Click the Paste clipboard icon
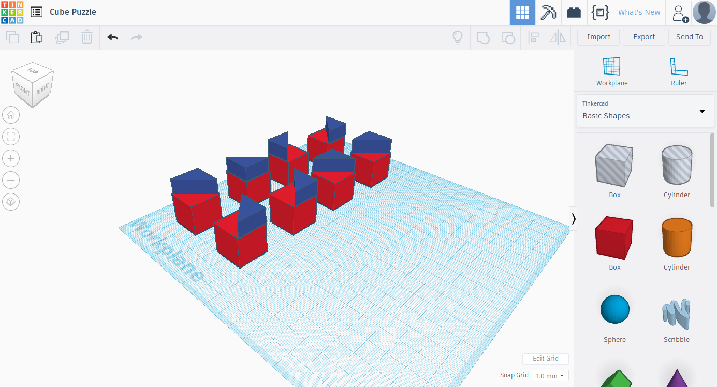The width and height of the screenshot is (717, 387). pos(36,37)
